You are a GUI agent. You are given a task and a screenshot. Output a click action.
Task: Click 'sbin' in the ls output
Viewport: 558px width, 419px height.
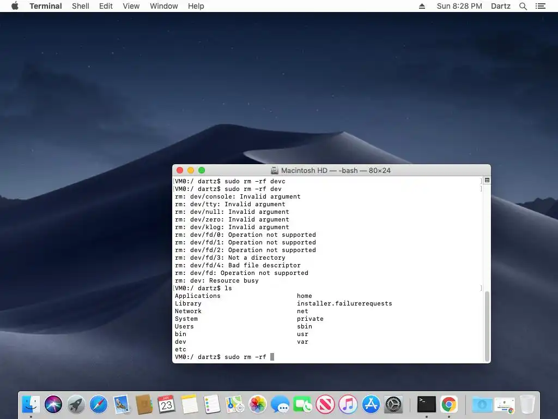[304, 326]
